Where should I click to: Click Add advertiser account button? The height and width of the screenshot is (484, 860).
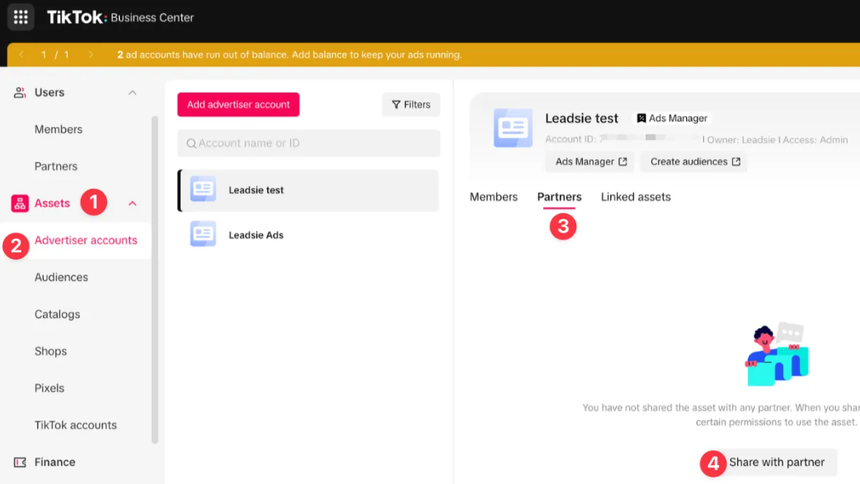coord(238,104)
